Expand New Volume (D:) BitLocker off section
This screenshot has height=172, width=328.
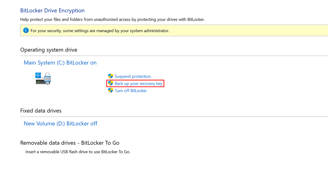tap(60, 124)
